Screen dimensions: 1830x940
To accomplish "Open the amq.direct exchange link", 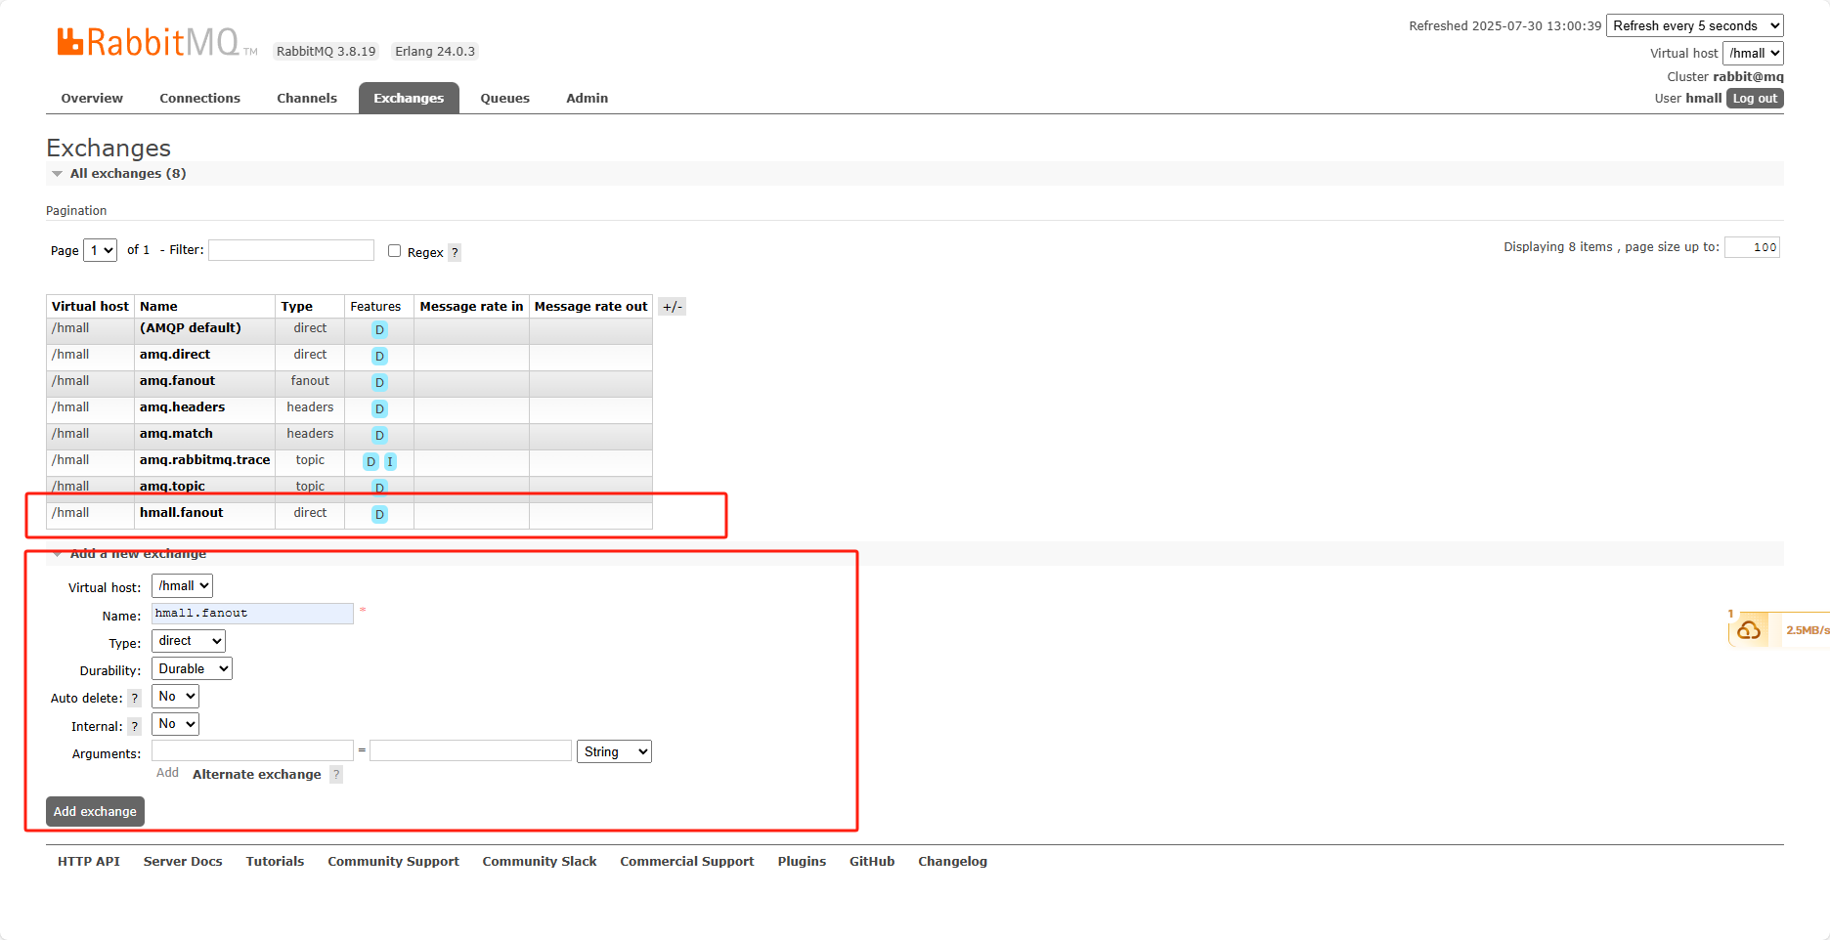I will tap(175, 354).
